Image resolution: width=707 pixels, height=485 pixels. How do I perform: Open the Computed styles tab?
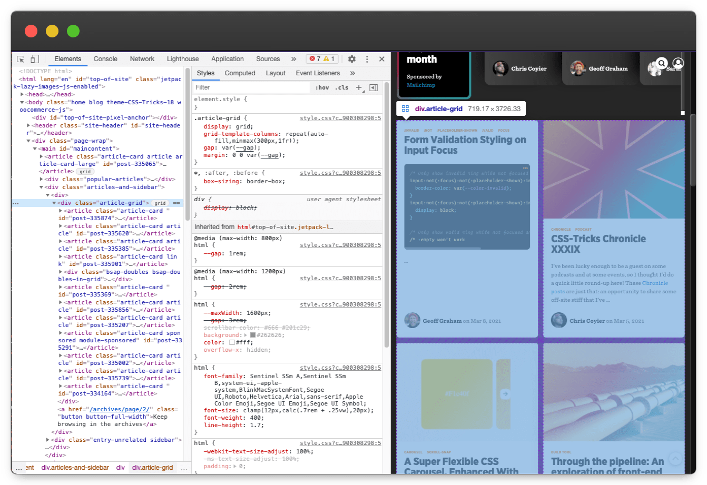(240, 73)
